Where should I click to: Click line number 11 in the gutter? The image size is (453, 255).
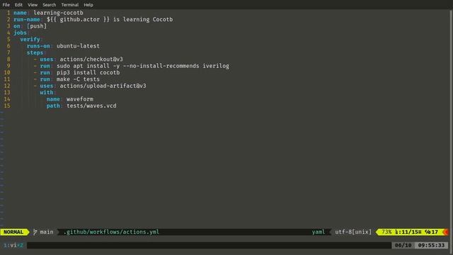click(7, 79)
